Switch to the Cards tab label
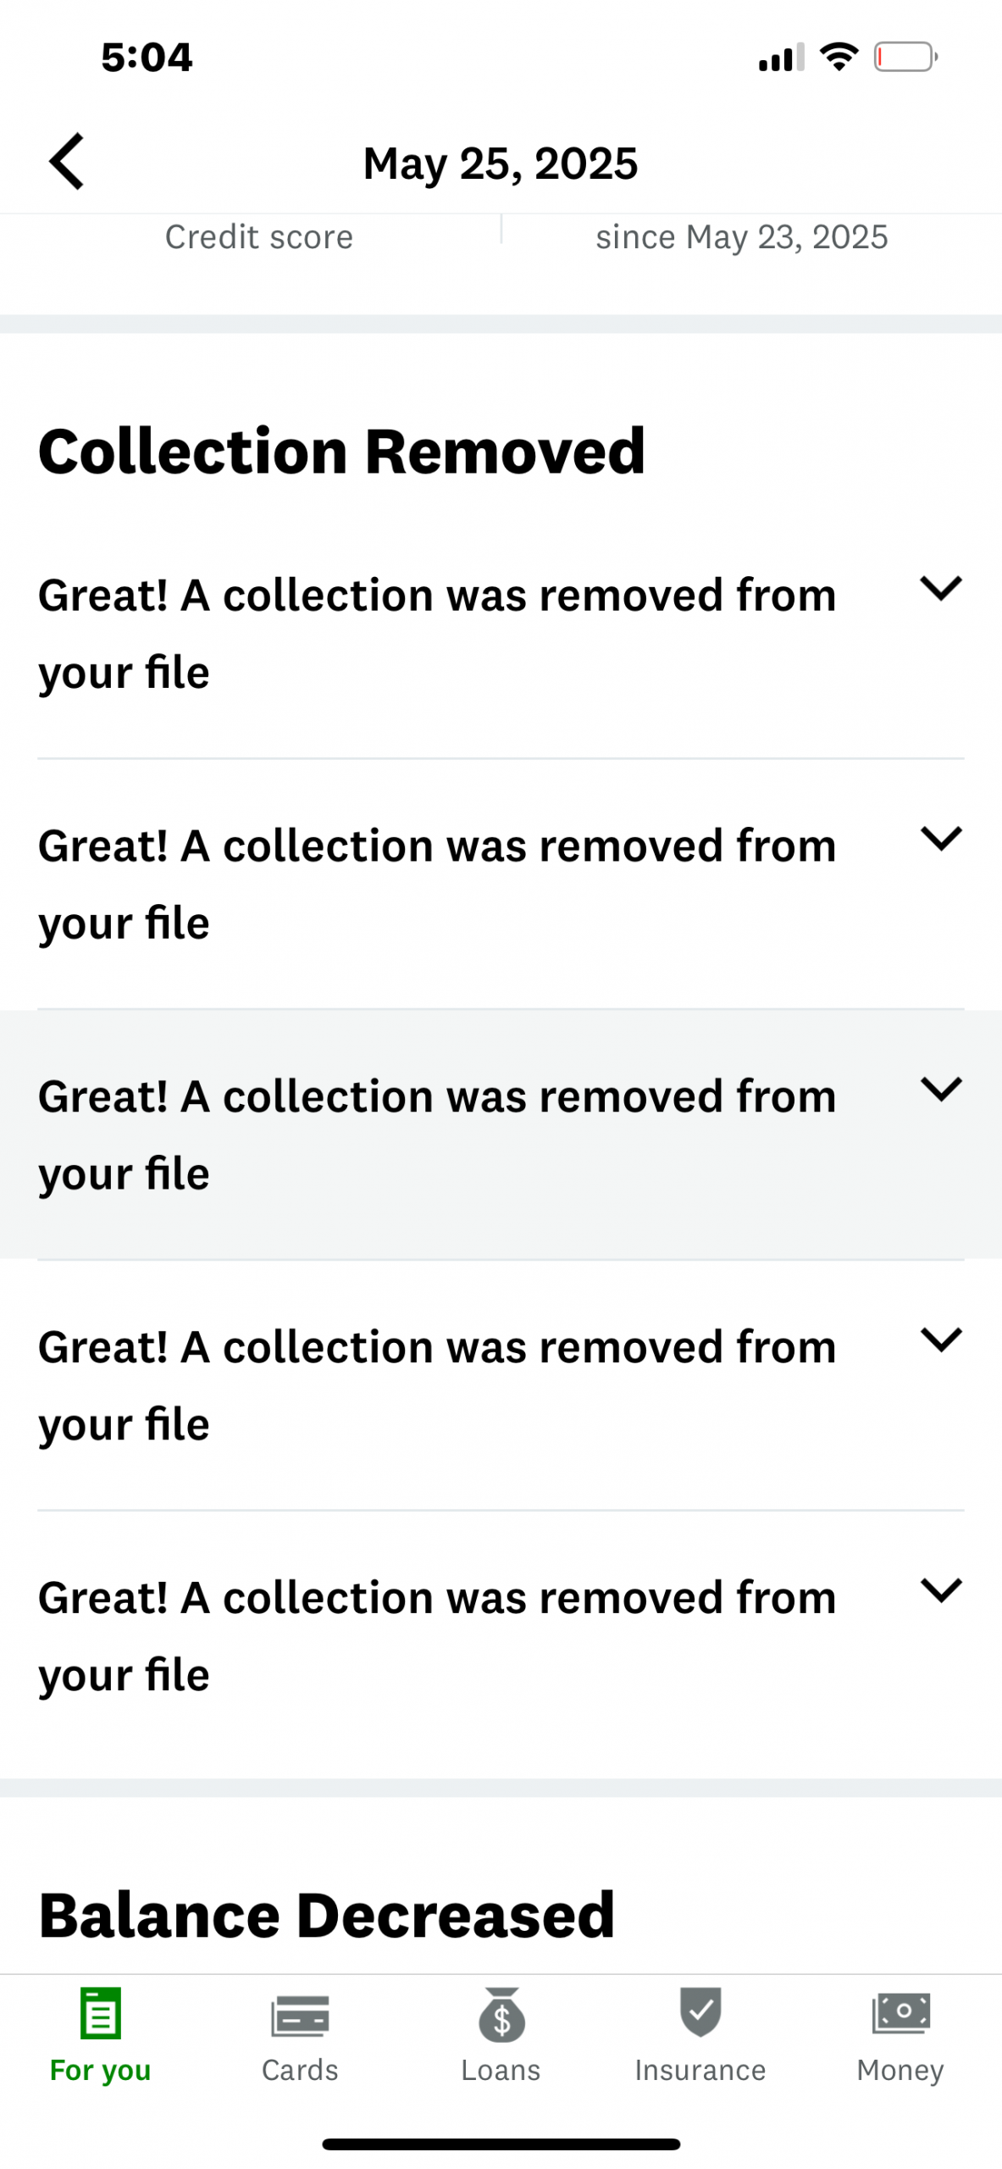This screenshot has height=2169, width=1002. pos(300,2069)
